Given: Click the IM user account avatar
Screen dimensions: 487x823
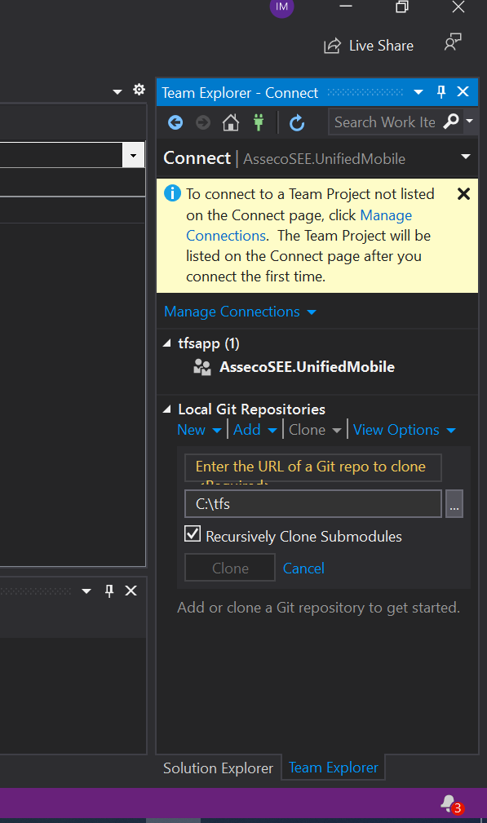Looking at the screenshot, I should coord(281,7).
